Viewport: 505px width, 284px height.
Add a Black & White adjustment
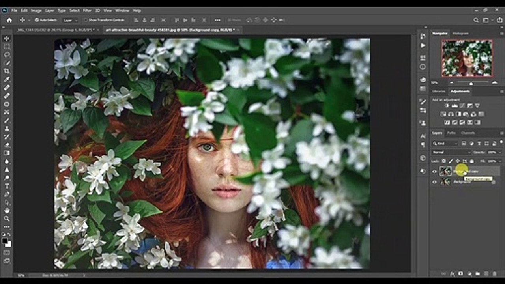coord(458,114)
